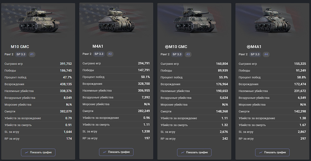Click the #1 rank badge

[32, 54]
